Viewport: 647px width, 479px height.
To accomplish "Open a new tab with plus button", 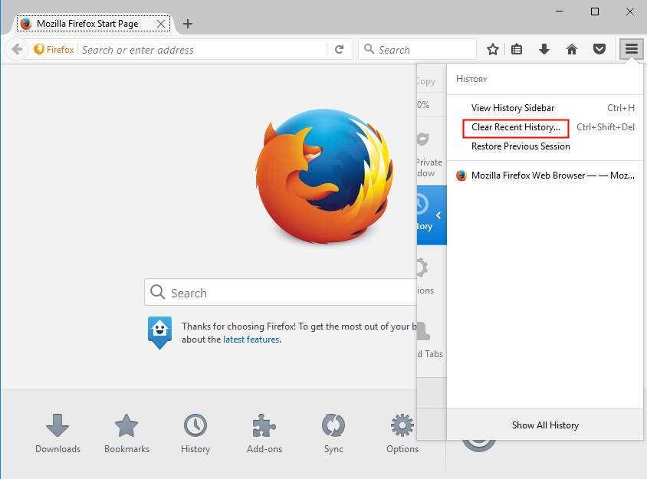I will [188, 24].
